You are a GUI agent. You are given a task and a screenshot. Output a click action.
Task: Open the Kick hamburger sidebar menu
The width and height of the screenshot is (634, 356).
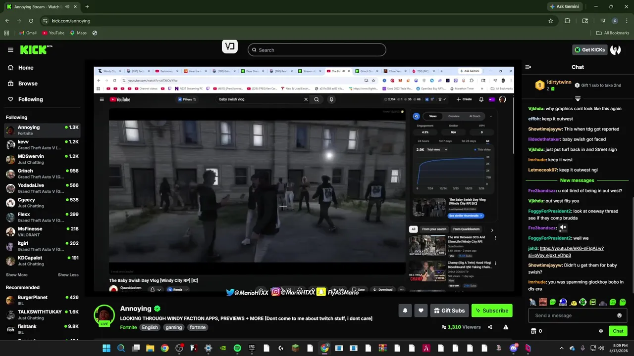pos(10,50)
